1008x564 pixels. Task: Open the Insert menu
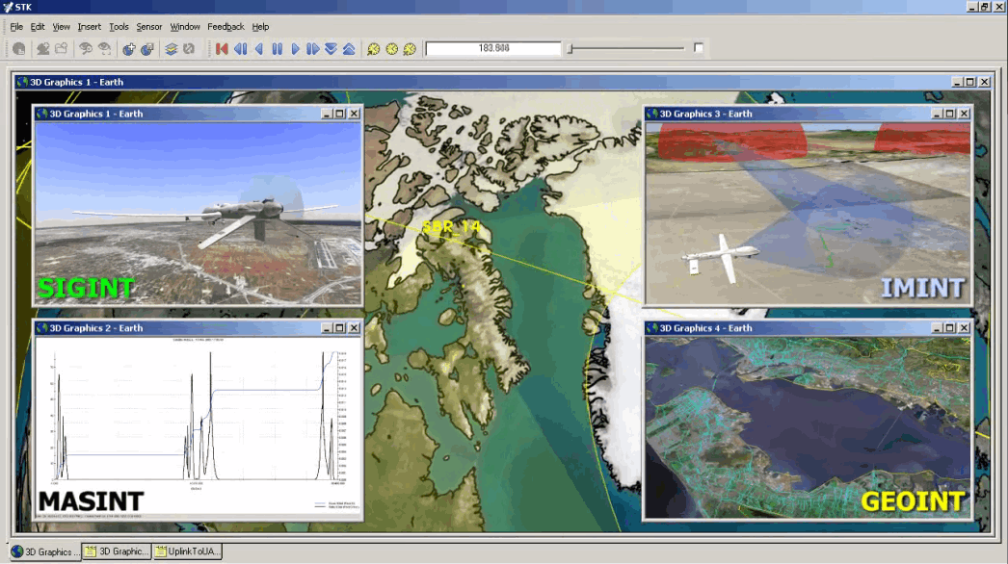tap(90, 27)
